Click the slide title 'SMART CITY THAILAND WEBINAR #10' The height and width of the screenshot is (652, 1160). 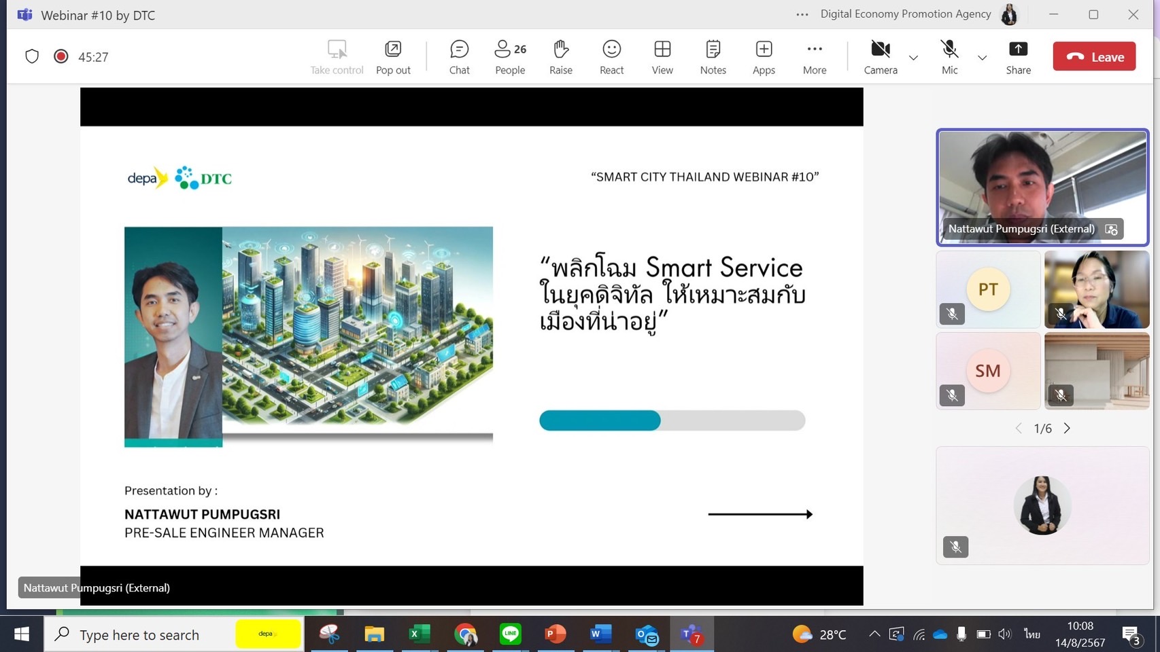point(705,177)
